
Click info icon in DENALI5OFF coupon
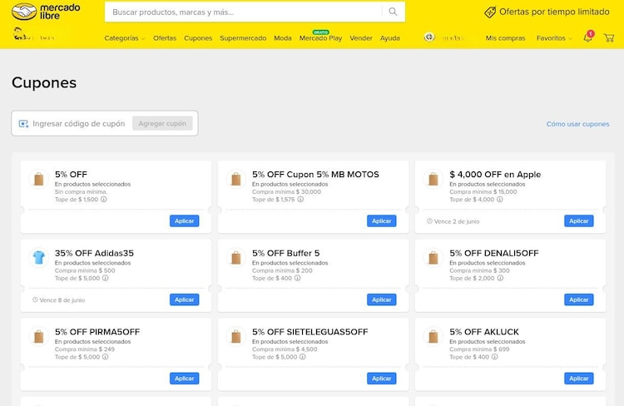[x=500, y=278]
